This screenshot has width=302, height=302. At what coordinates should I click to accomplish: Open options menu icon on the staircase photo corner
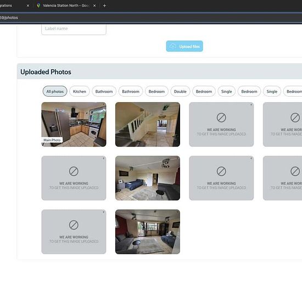click(177, 104)
